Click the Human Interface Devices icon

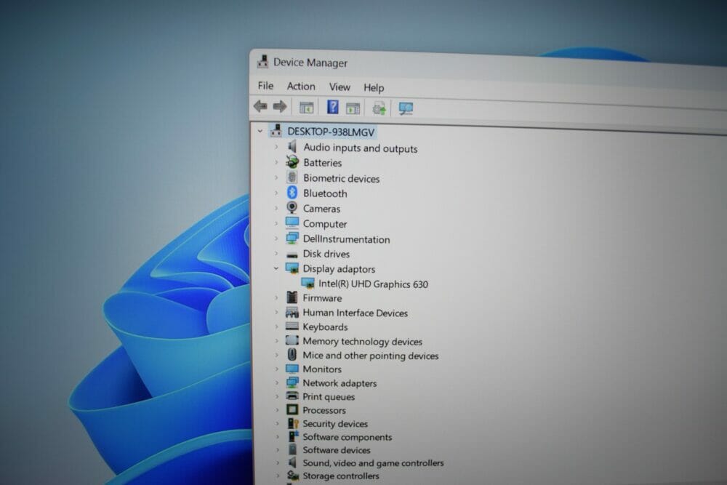[292, 312]
